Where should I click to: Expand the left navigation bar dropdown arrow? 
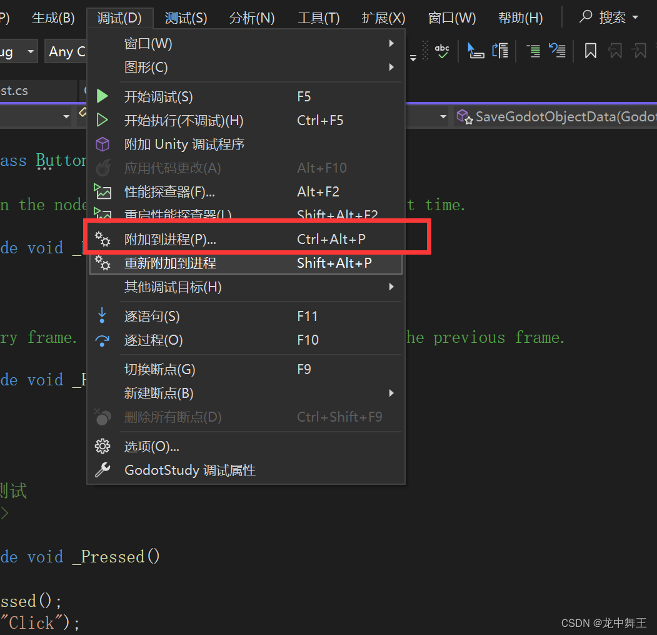tap(66, 116)
